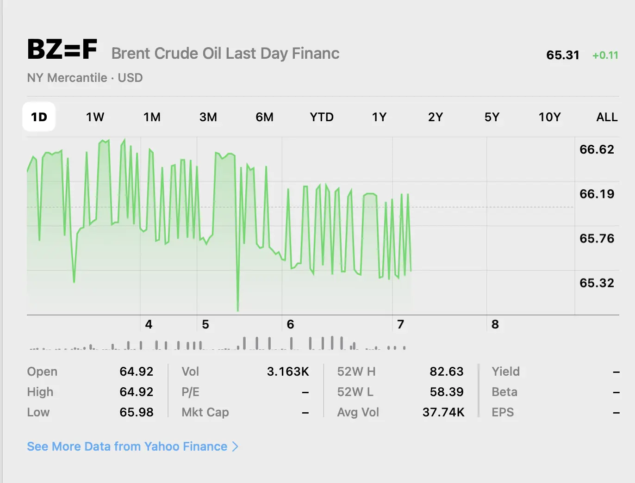The width and height of the screenshot is (635, 483).
Task: Switch to the 5Y range
Action: pyautogui.click(x=492, y=117)
